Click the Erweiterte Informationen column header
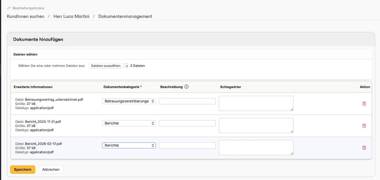The height and width of the screenshot is (180, 380). coord(33,87)
